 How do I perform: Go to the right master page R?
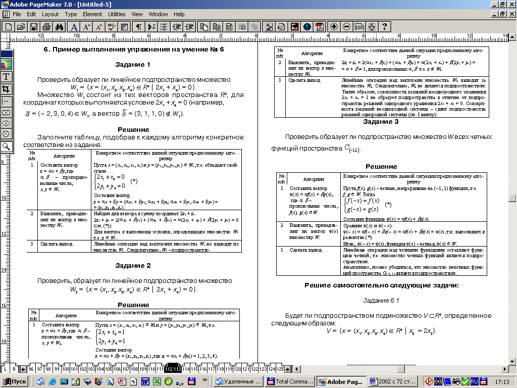tap(14, 369)
